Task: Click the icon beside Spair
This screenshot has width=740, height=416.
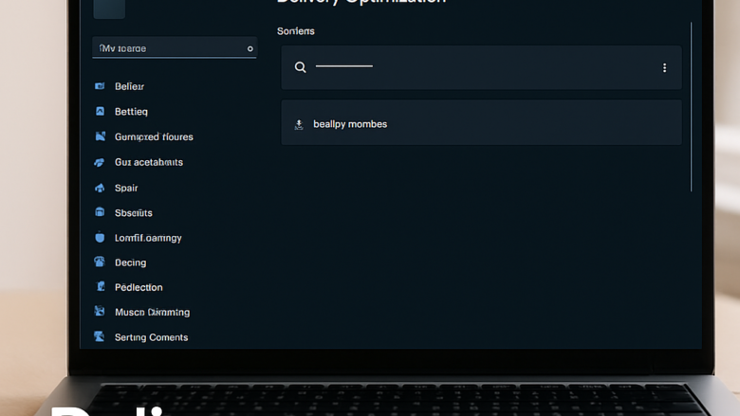Action: coord(100,188)
